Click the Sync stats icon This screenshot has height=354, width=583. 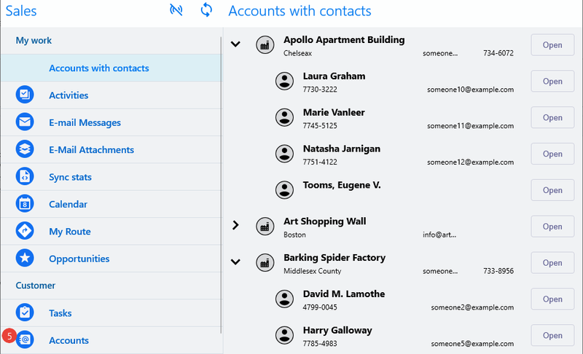(25, 177)
